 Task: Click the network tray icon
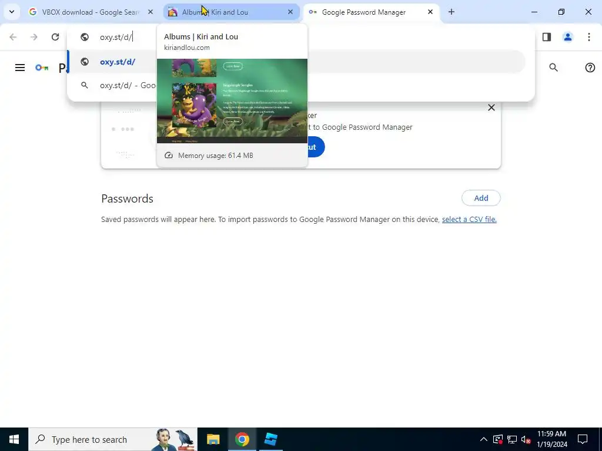[x=512, y=439]
